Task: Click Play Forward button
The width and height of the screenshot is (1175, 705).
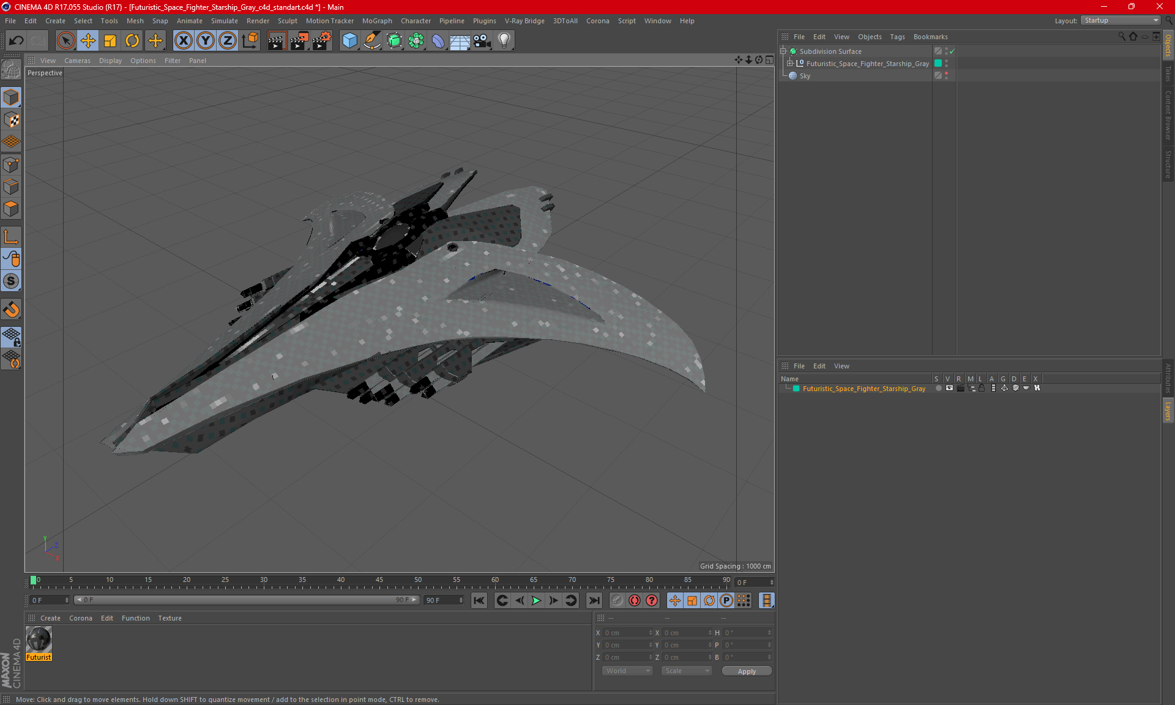Action: click(536, 600)
